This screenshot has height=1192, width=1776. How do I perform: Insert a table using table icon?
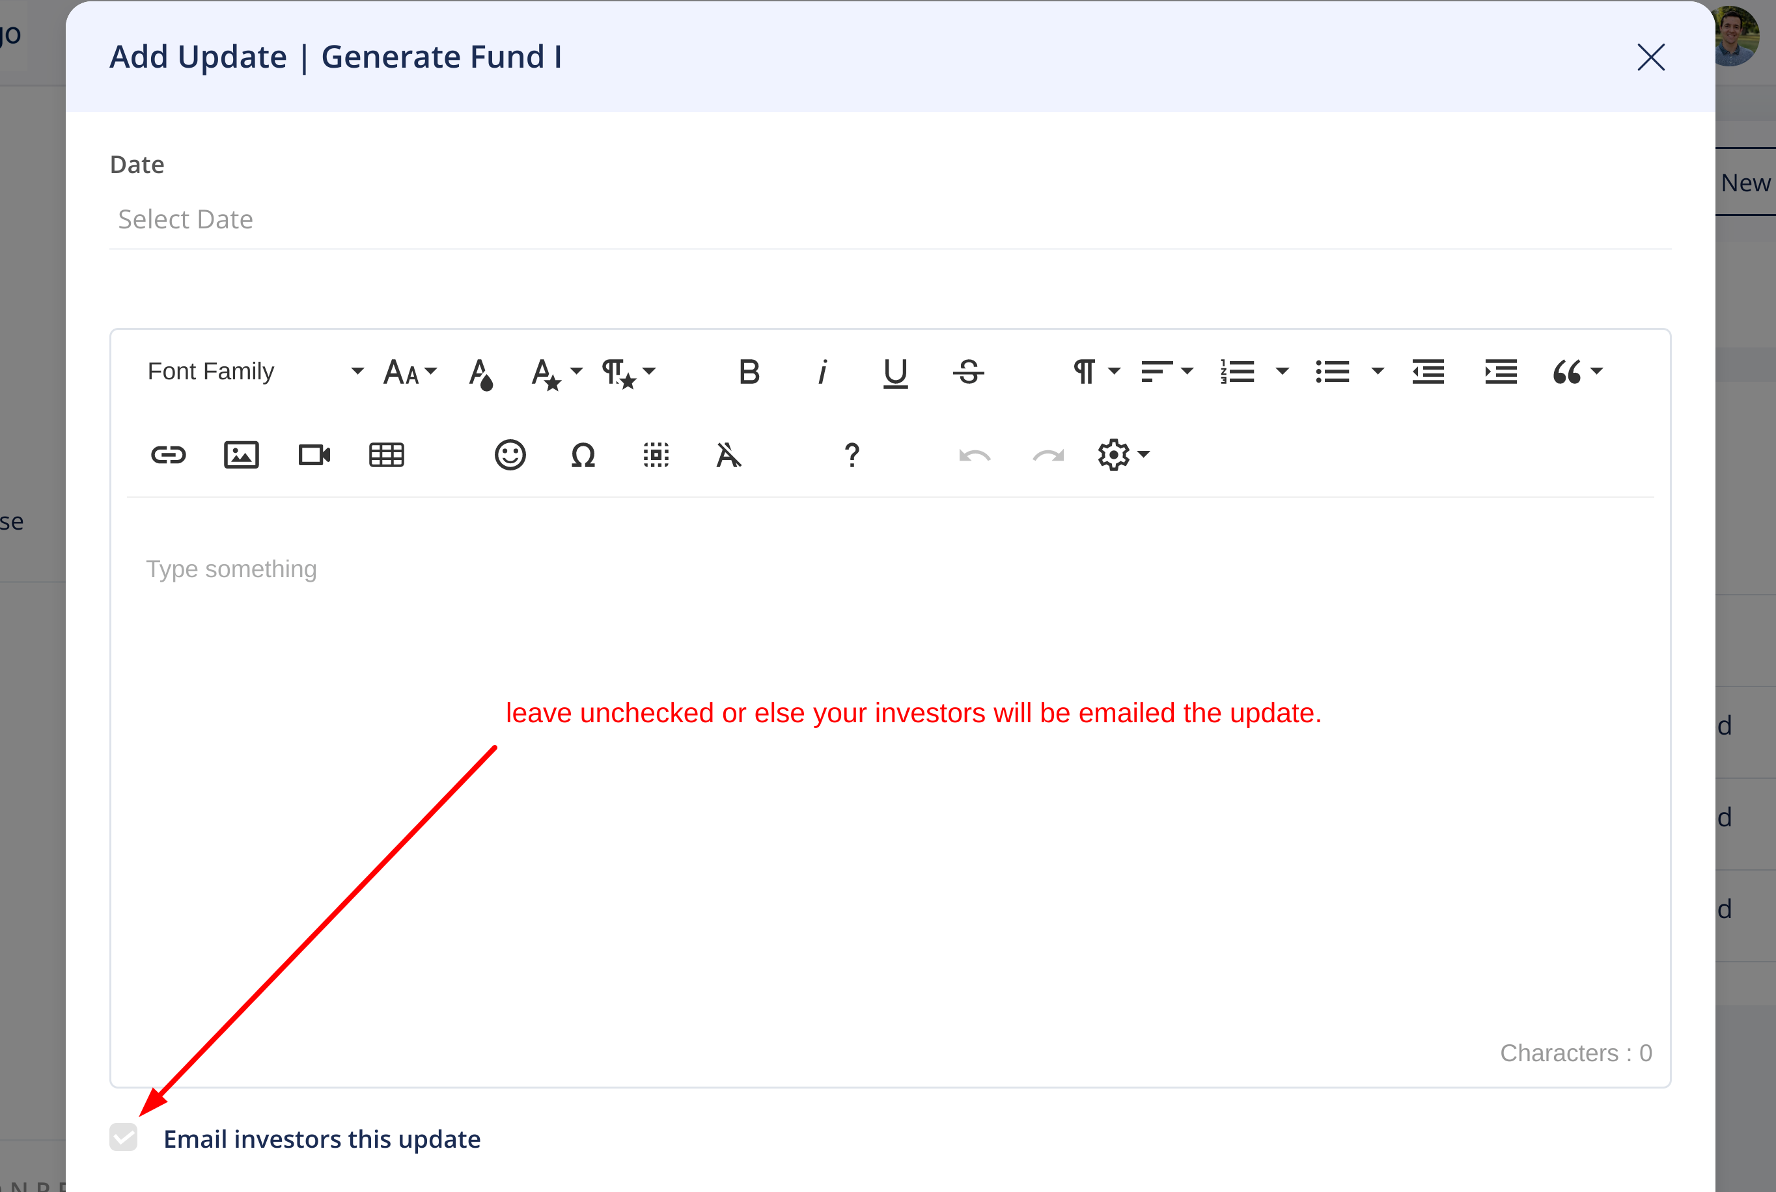pos(387,455)
